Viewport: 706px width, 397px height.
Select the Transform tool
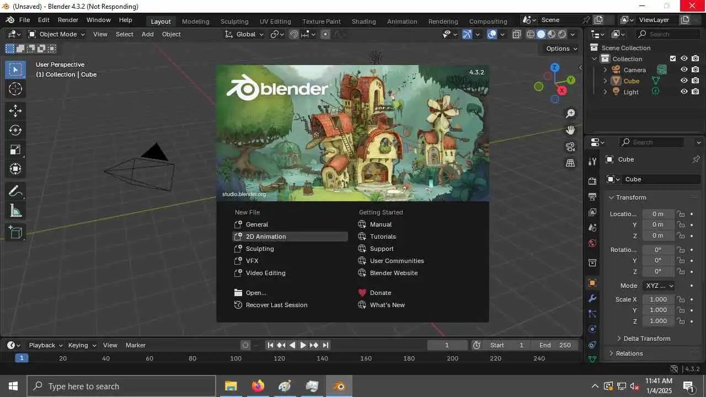[x=15, y=169]
